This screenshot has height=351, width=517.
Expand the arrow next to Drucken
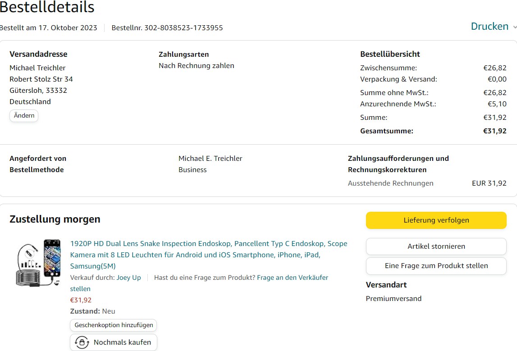514,27
